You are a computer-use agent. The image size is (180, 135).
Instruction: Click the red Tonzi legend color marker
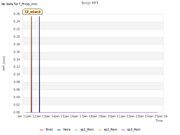point(41,130)
